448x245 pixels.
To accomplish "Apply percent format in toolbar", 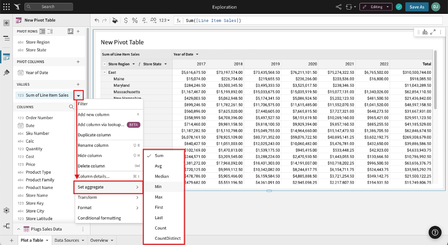I will [x=135, y=21].
